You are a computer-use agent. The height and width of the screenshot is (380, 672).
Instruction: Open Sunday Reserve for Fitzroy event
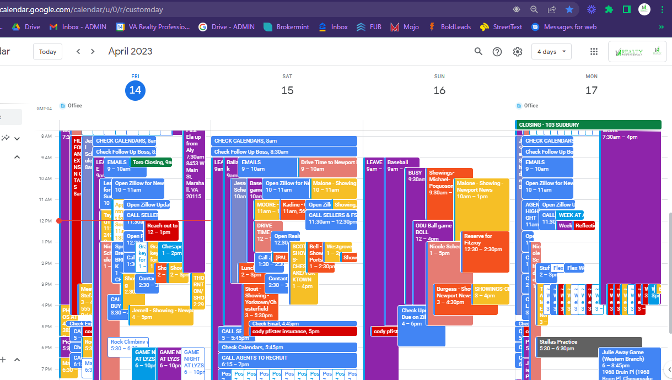[x=485, y=252]
